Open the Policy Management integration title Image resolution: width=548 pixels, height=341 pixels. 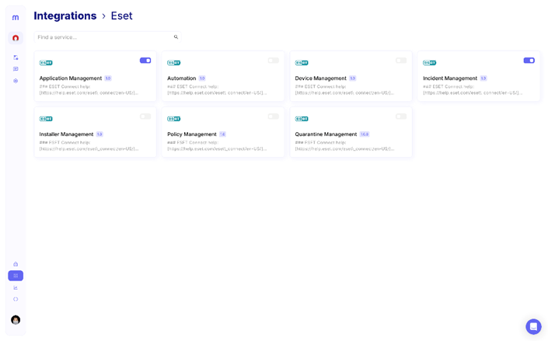point(191,134)
